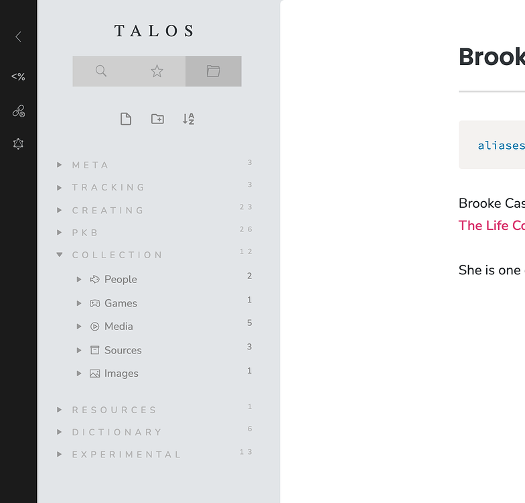This screenshot has width=525, height=503.
Task: Open the graph view icon
Action: 19,144
